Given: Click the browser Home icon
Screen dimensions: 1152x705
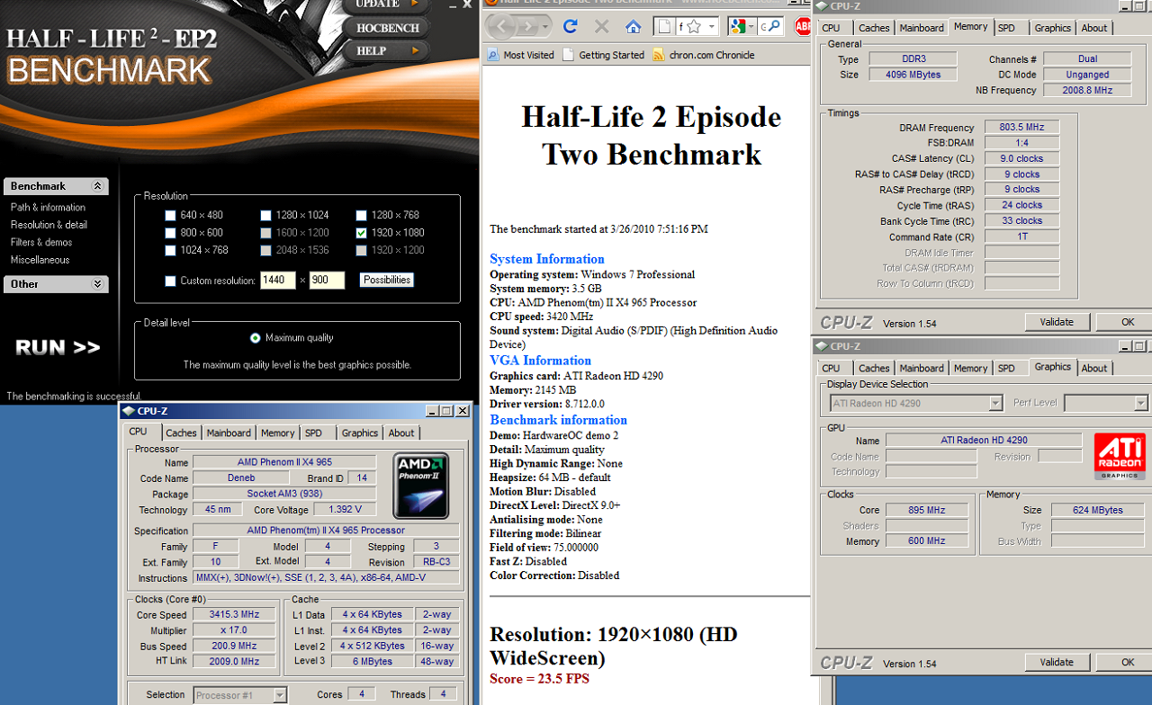Looking at the screenshot, I should 634,27.
